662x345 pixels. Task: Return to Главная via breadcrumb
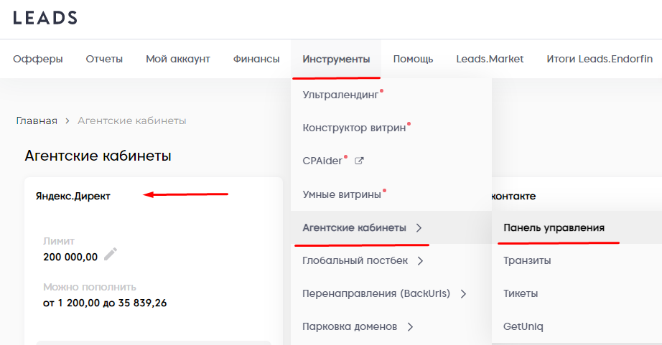pyautogui.click(x=37, y=120)
